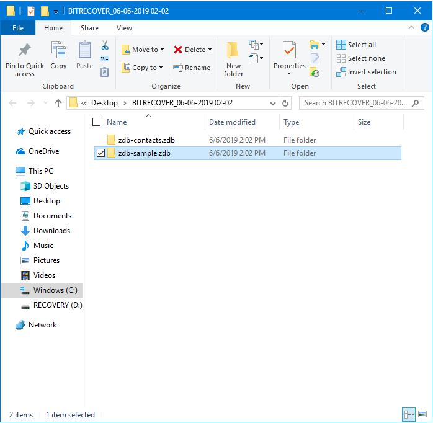The width and height of the screenshot is (433, 423).
Task: Expand address bar history dropdown
Action: [273, 104]
